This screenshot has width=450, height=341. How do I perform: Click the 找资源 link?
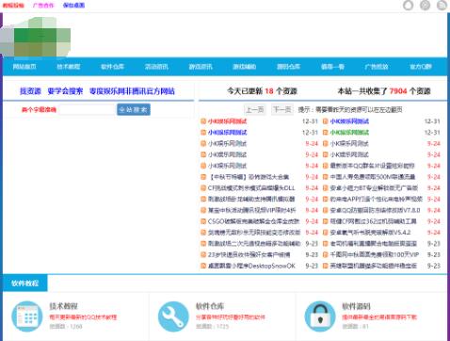30,91
